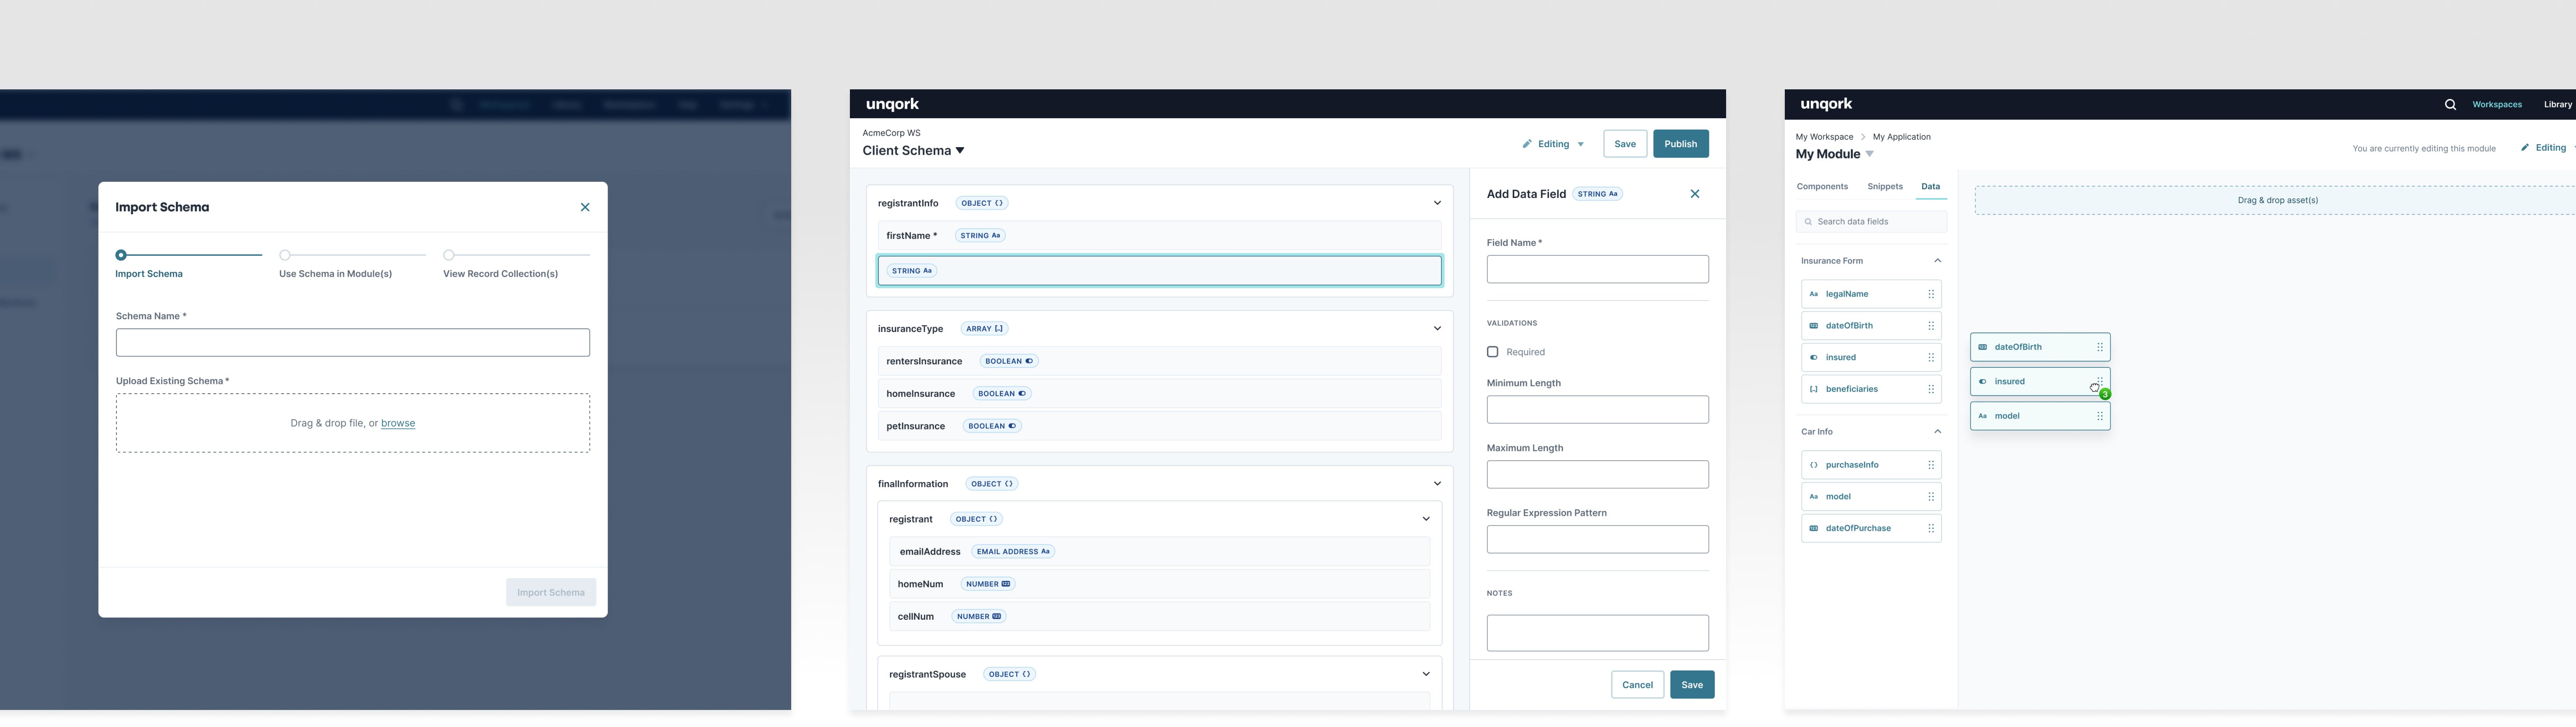Go to My Application breadcrumb

1902,137
